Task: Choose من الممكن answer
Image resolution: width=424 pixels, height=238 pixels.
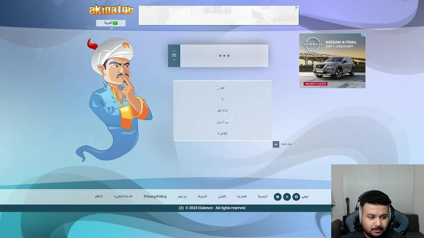Action: 222,122
